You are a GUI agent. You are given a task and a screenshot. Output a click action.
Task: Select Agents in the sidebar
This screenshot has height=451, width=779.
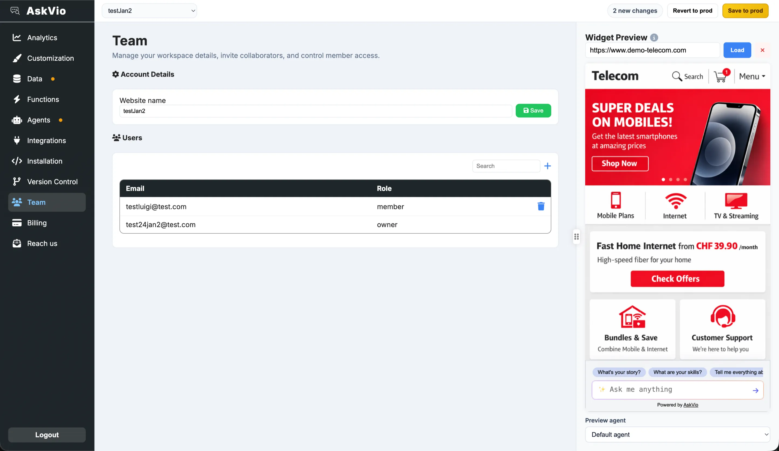click(47, 120)
